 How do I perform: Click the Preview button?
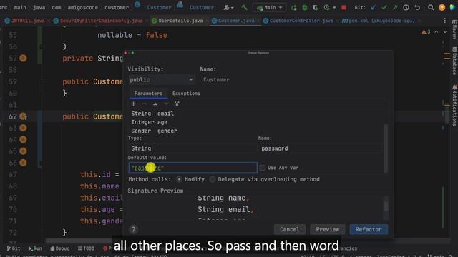coord(328,229)
